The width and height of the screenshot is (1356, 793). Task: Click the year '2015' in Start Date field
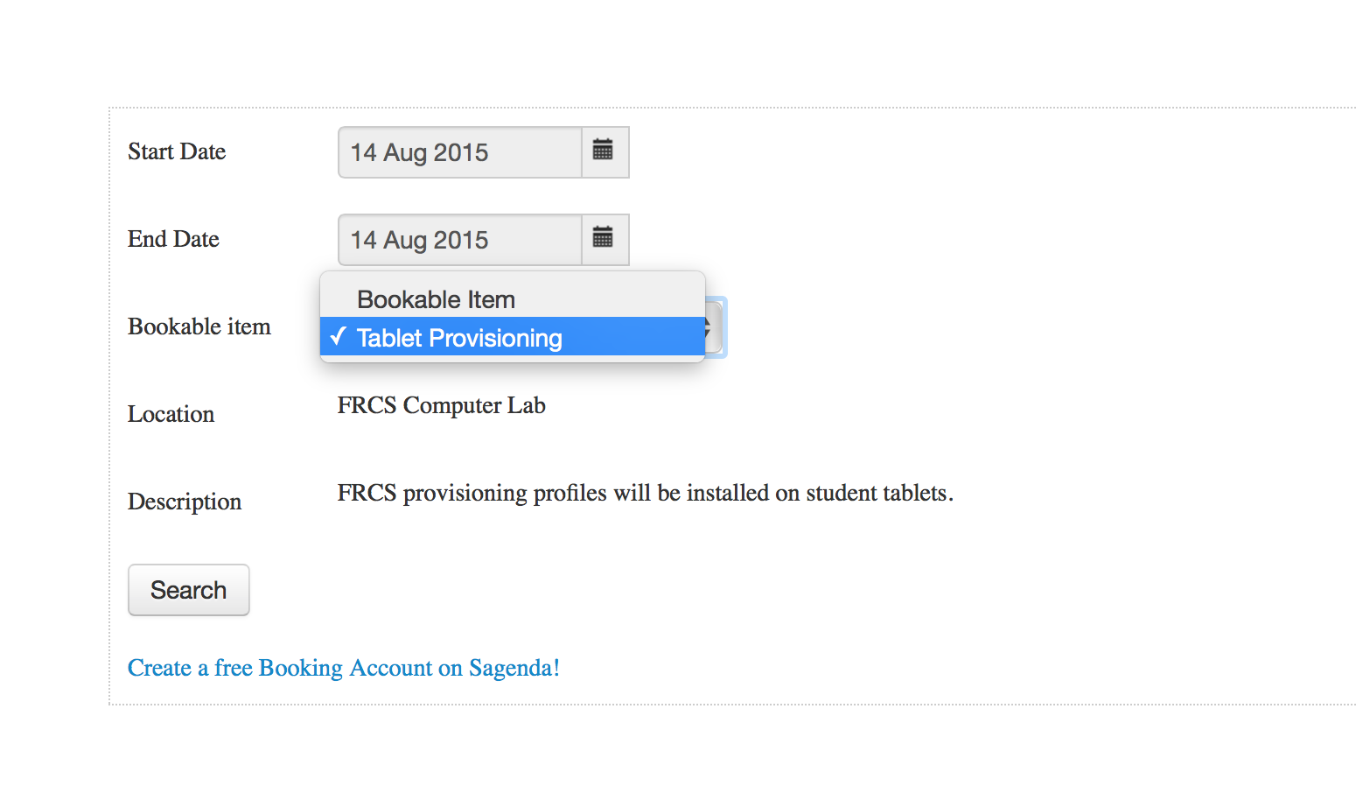461,152
